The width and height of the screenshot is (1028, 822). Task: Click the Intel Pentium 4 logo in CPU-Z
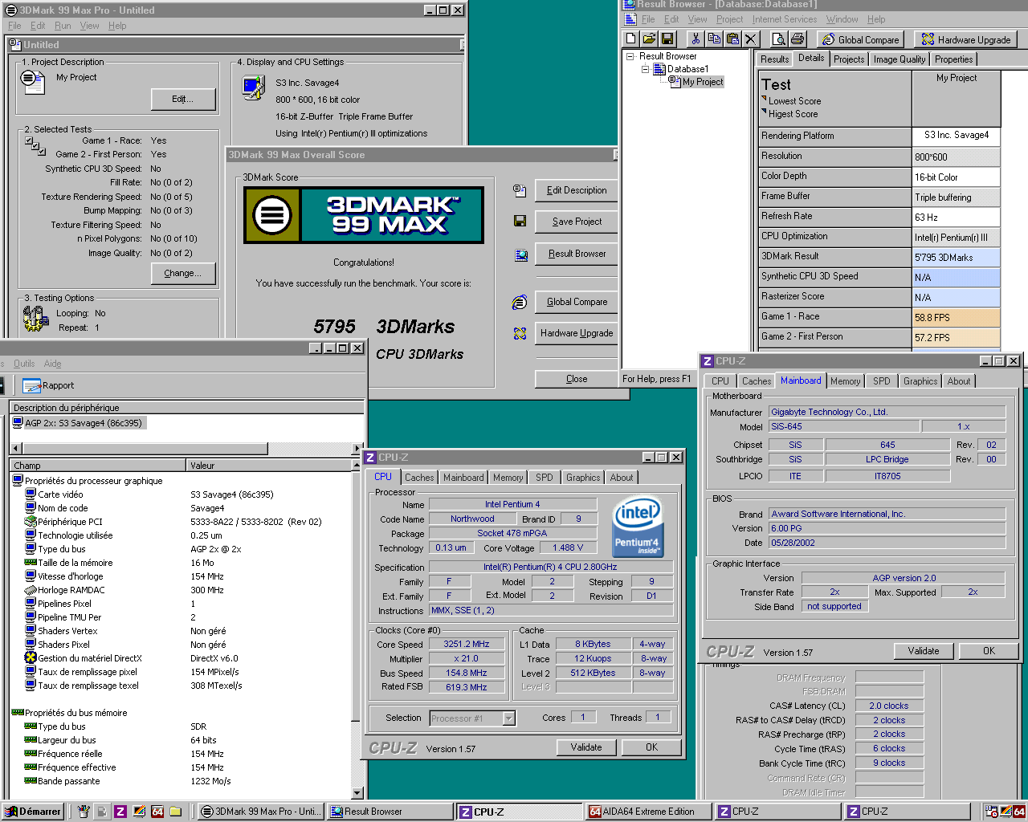[638, 527]
